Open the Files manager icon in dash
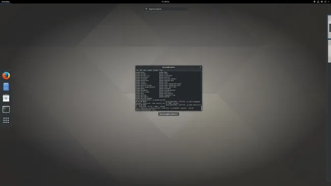The width and height of the screenshot is (331, 186). point(6,87)
